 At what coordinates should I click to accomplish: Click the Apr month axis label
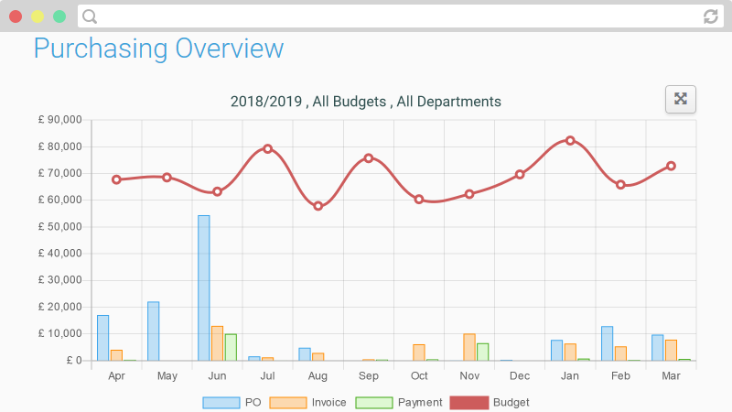pos(116,376)
